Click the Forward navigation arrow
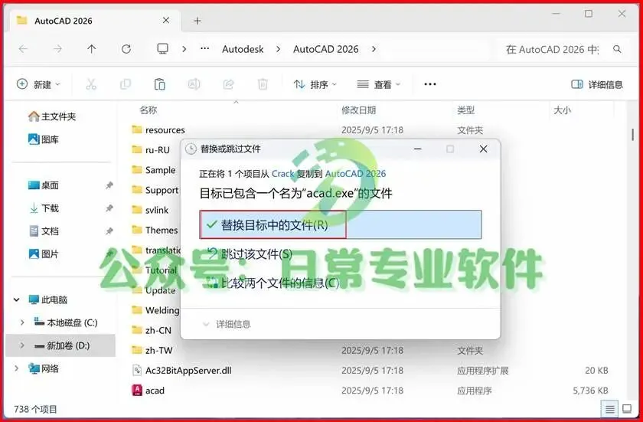 point(58,49)
